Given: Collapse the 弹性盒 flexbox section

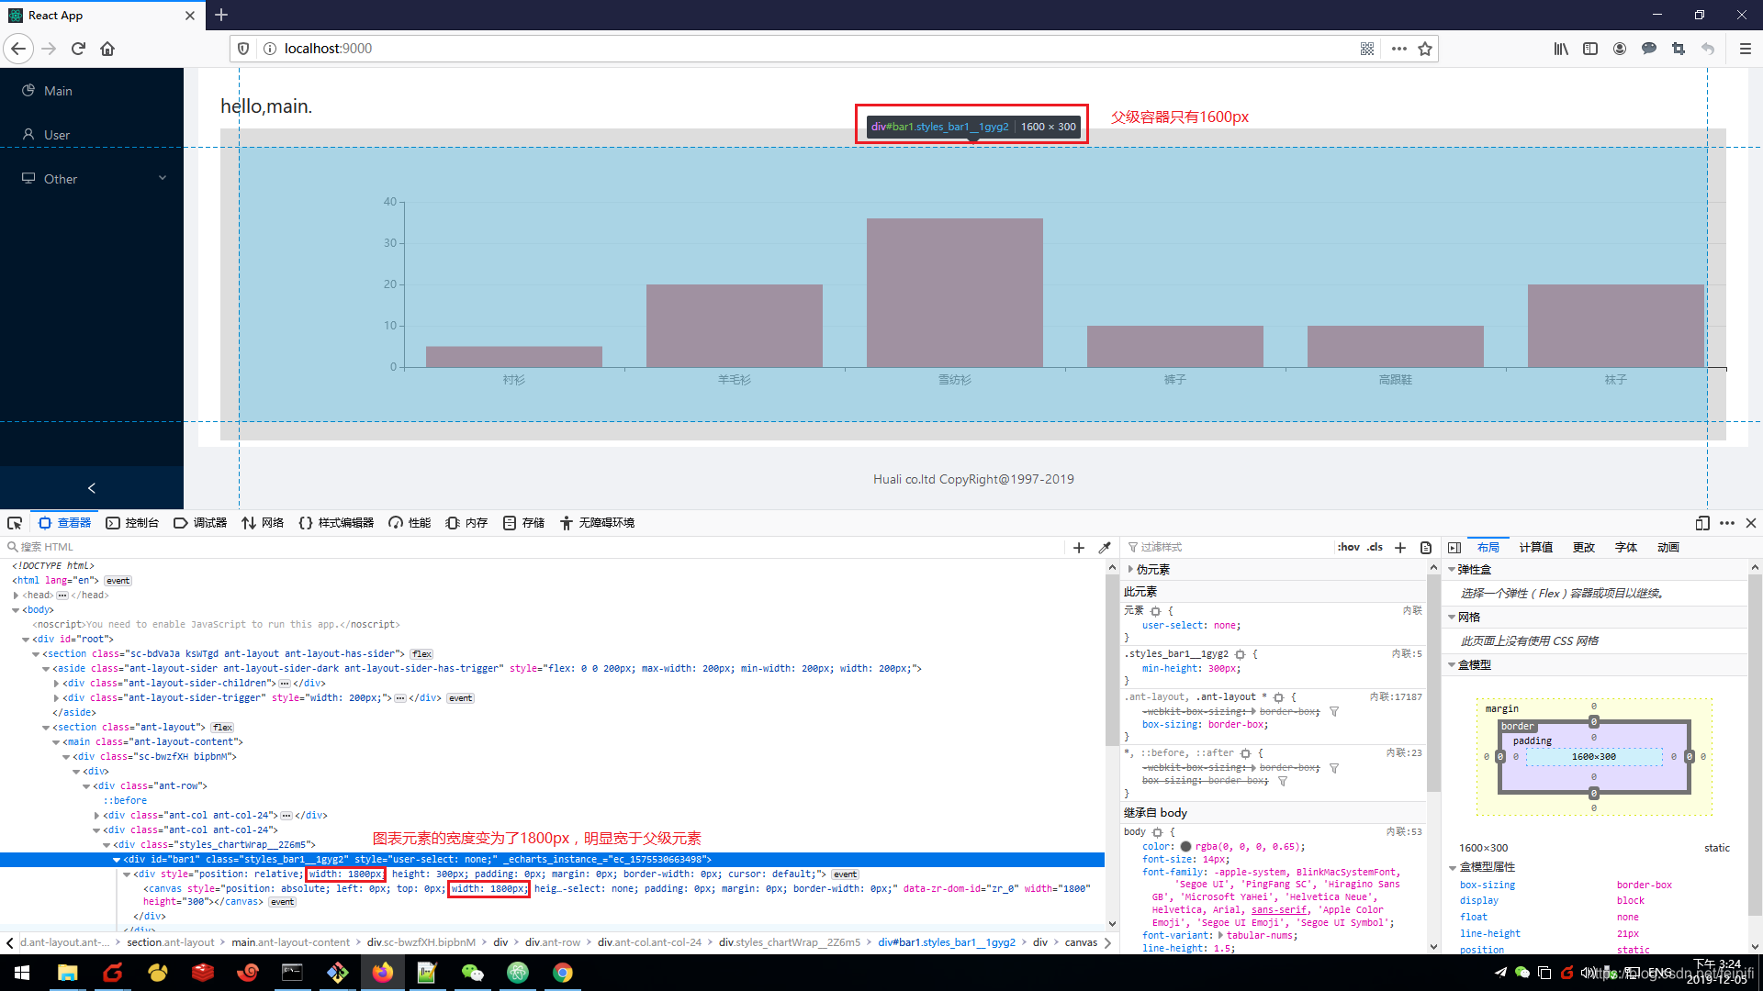Looking at the screenshot, I should [1452, 570].
